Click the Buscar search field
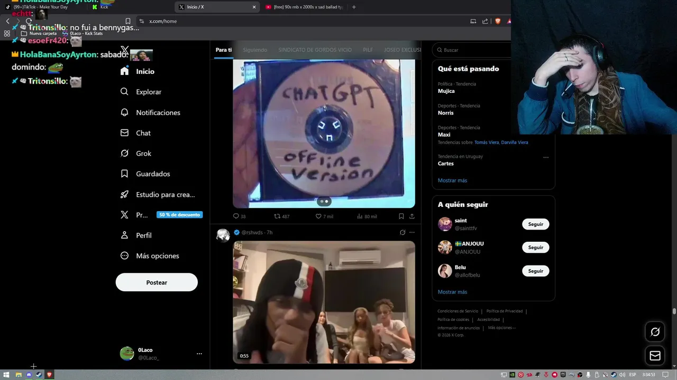 point(472,50)
